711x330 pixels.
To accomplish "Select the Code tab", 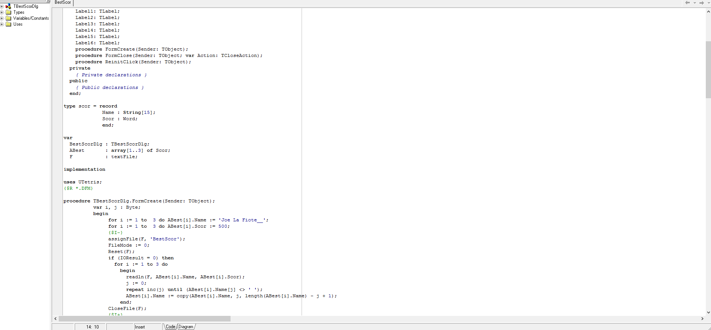I will point(170,327).
